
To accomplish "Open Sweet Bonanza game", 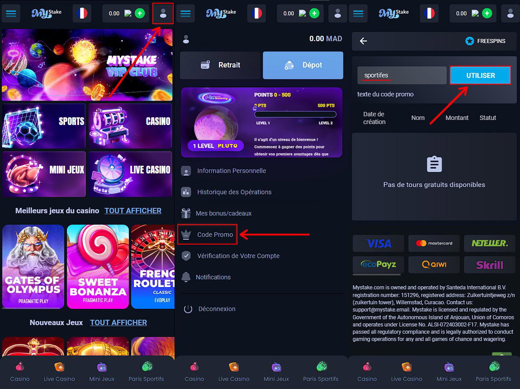I will click(x=98, y=266).
